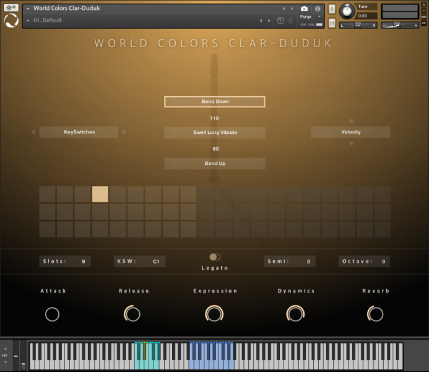
Task: Select the first articulation slot in top row
Action: click(47, 194)
